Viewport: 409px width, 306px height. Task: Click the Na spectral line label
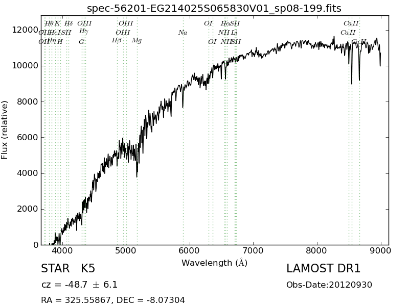tap(183, 33)
